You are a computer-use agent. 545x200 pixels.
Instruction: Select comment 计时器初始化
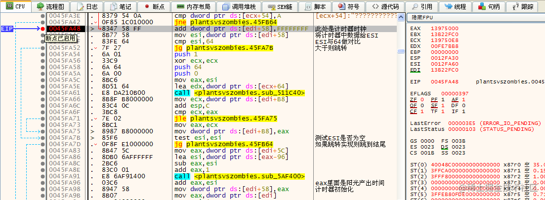pos(334,189)
